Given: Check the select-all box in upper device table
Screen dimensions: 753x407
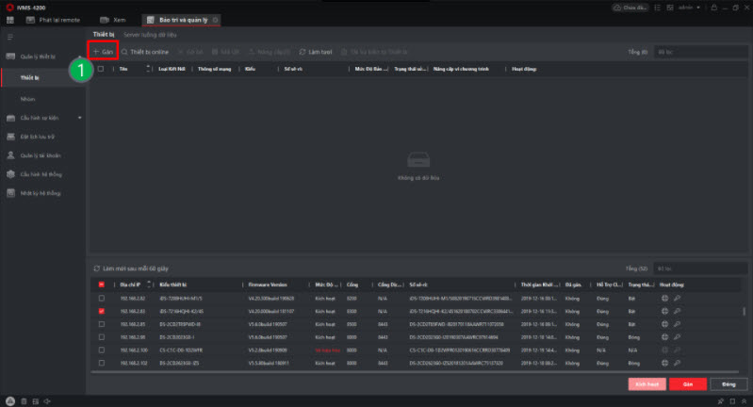Looking at the screenshot, I should click(x=102, y=69).
